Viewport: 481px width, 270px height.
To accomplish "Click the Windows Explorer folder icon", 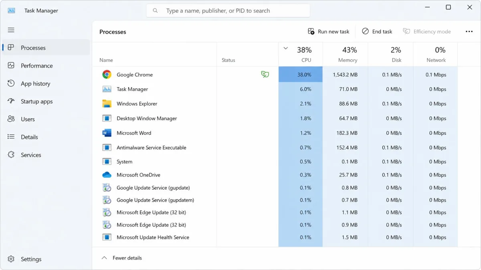I will click(107, 104).
